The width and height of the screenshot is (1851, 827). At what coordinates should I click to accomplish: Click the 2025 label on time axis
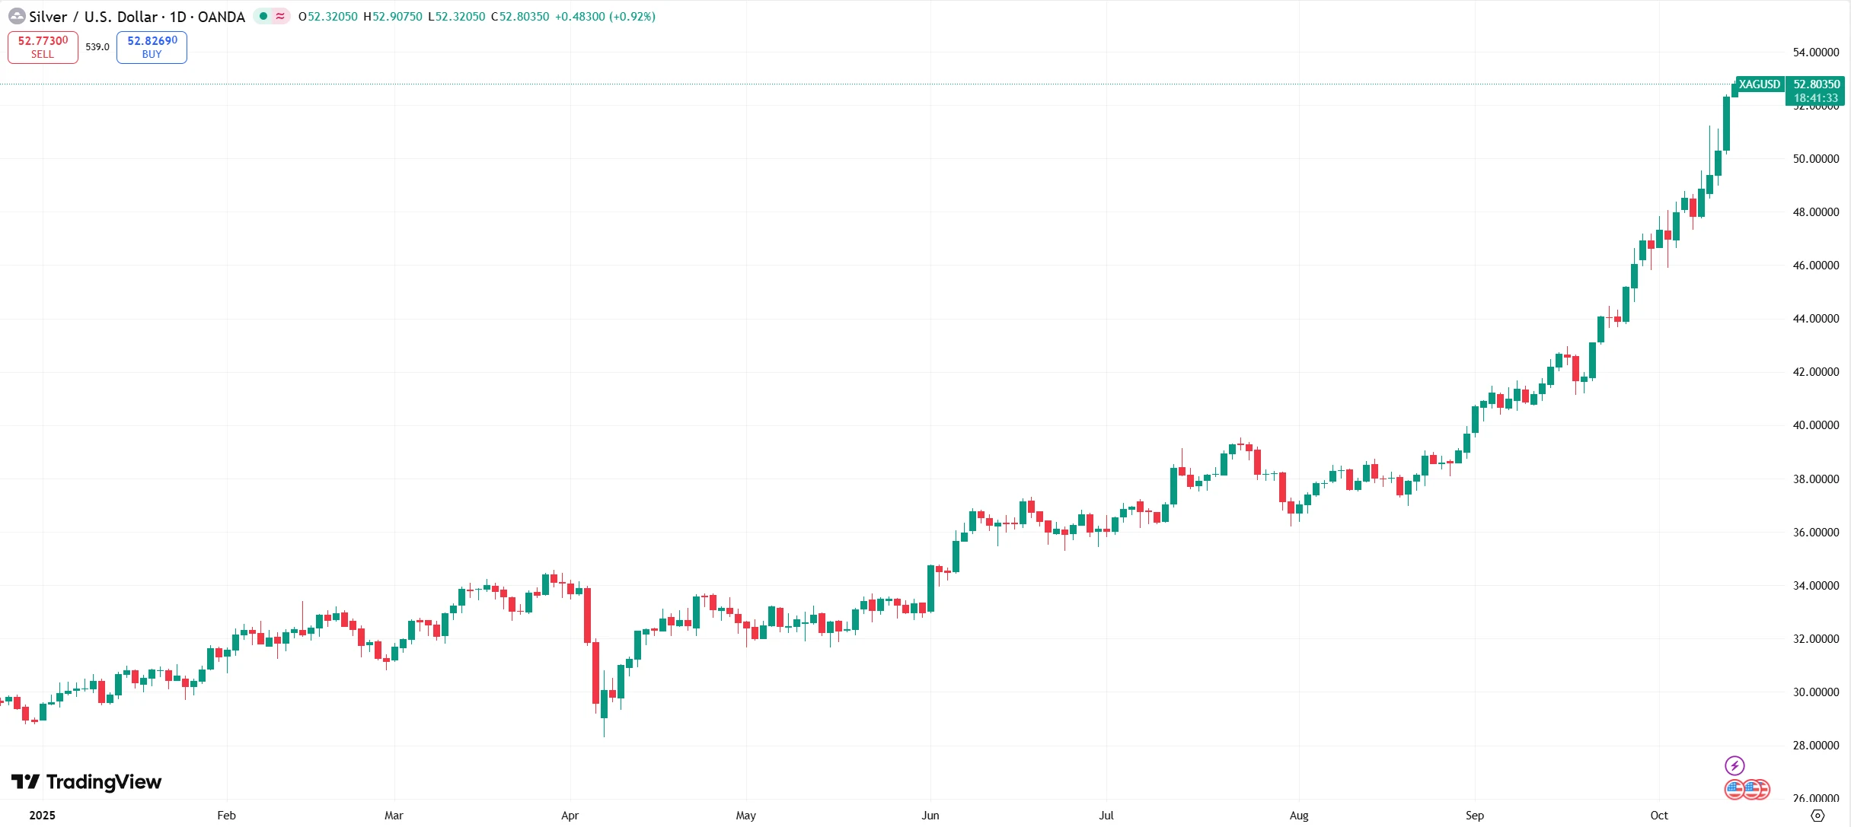pyautogui.click(x=42, y=816)
